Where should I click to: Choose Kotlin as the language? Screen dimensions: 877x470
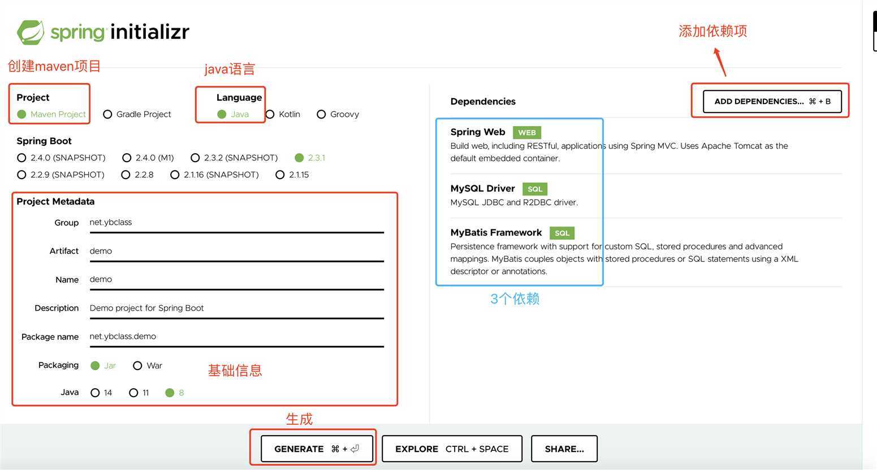coord(283,114)
